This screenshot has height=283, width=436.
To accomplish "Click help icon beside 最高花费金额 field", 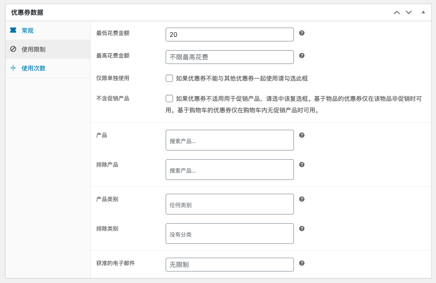I will [x=302, y=56].
